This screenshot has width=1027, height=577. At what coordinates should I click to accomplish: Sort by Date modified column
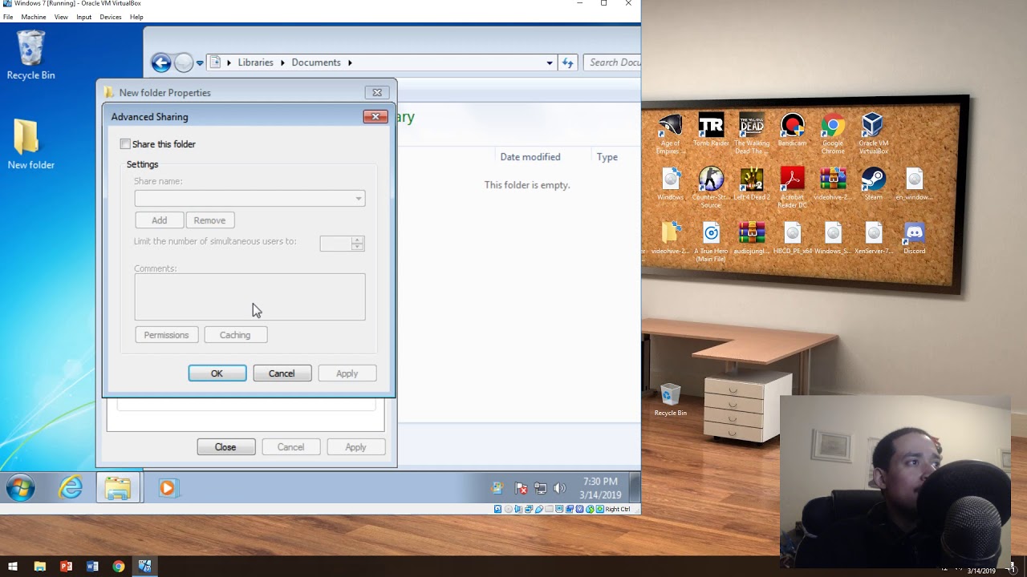[x=530, y=157]
